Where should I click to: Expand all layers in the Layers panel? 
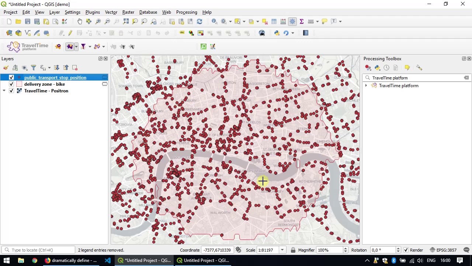coord(56,68)
